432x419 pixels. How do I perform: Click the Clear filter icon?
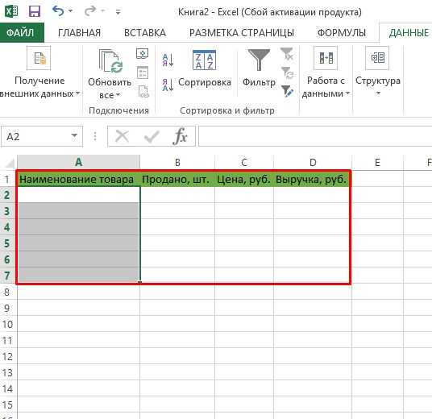coord(287,54)
